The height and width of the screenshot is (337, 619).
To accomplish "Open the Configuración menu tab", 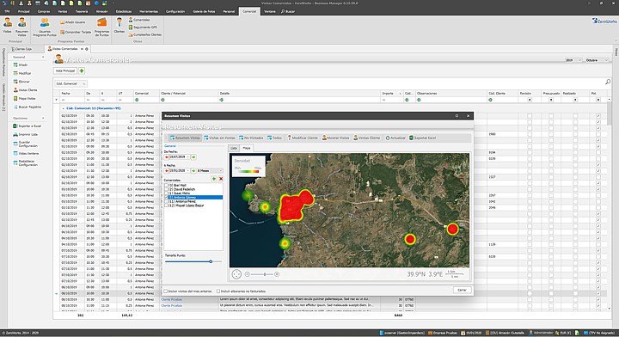I will point(175,11).
